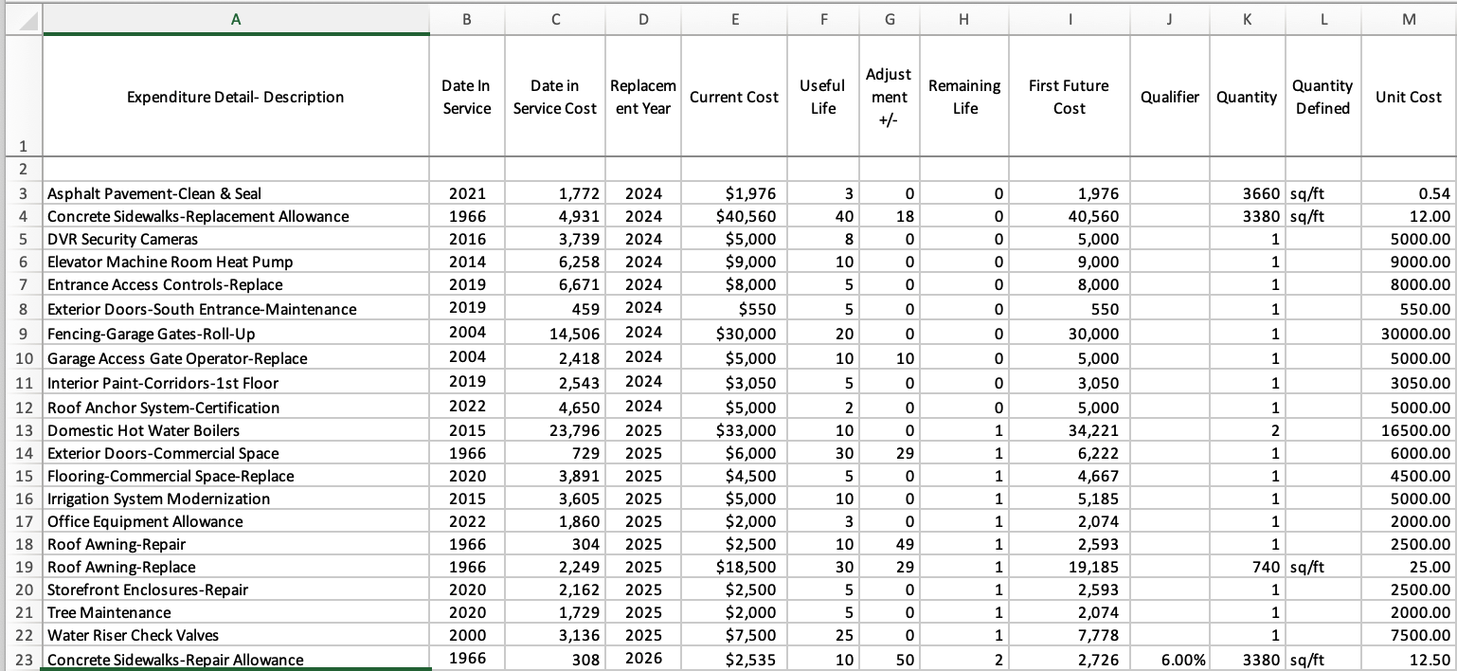Viewport: 1457px width, 671px height.
Task: Select the Unit Cost header cell
Action: [1408, 97]
